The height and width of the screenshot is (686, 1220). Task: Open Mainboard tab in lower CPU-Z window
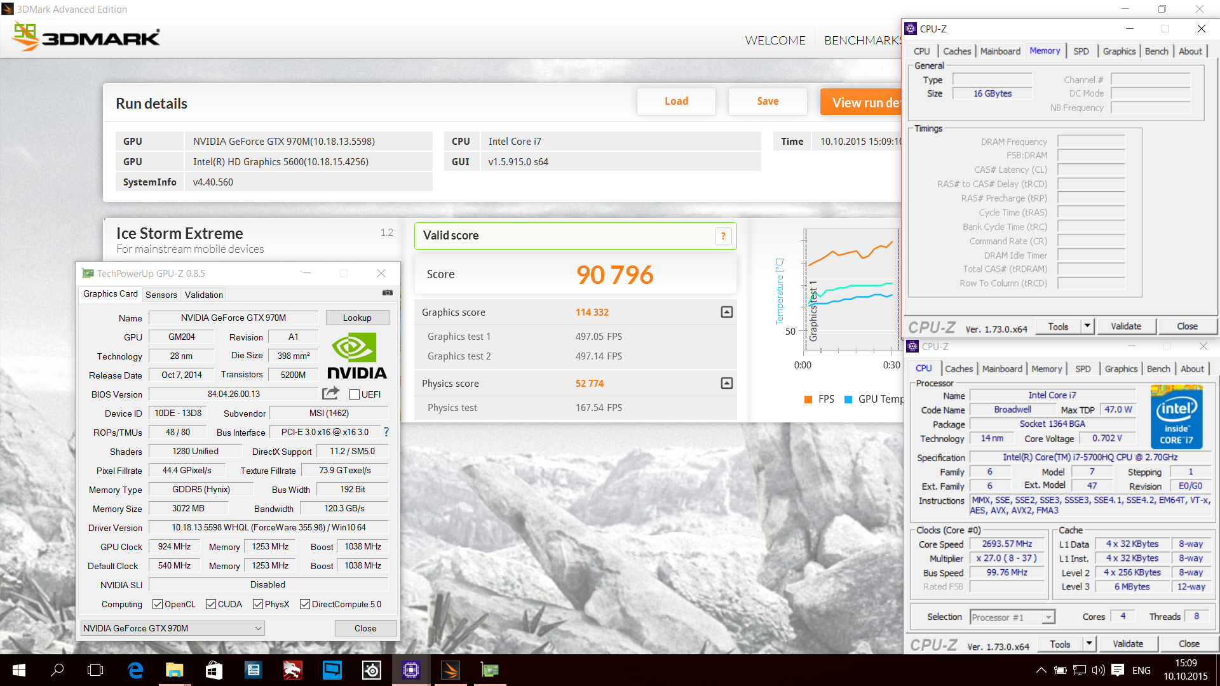point(1002,369)
